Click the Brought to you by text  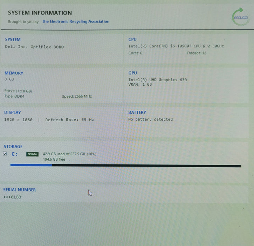[23, 22]
